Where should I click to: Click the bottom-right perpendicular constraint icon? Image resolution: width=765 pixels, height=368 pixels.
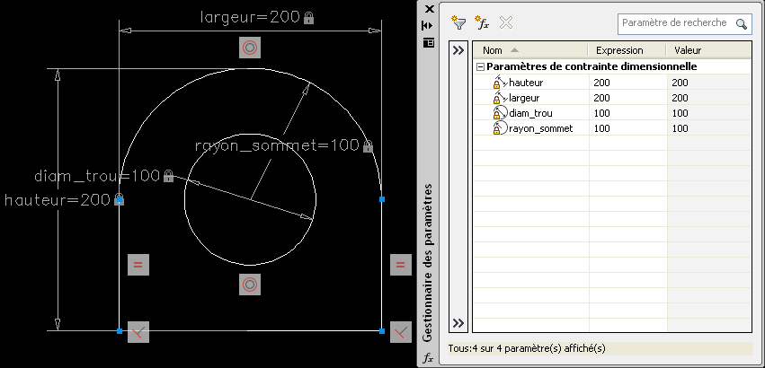click(401, 333)
